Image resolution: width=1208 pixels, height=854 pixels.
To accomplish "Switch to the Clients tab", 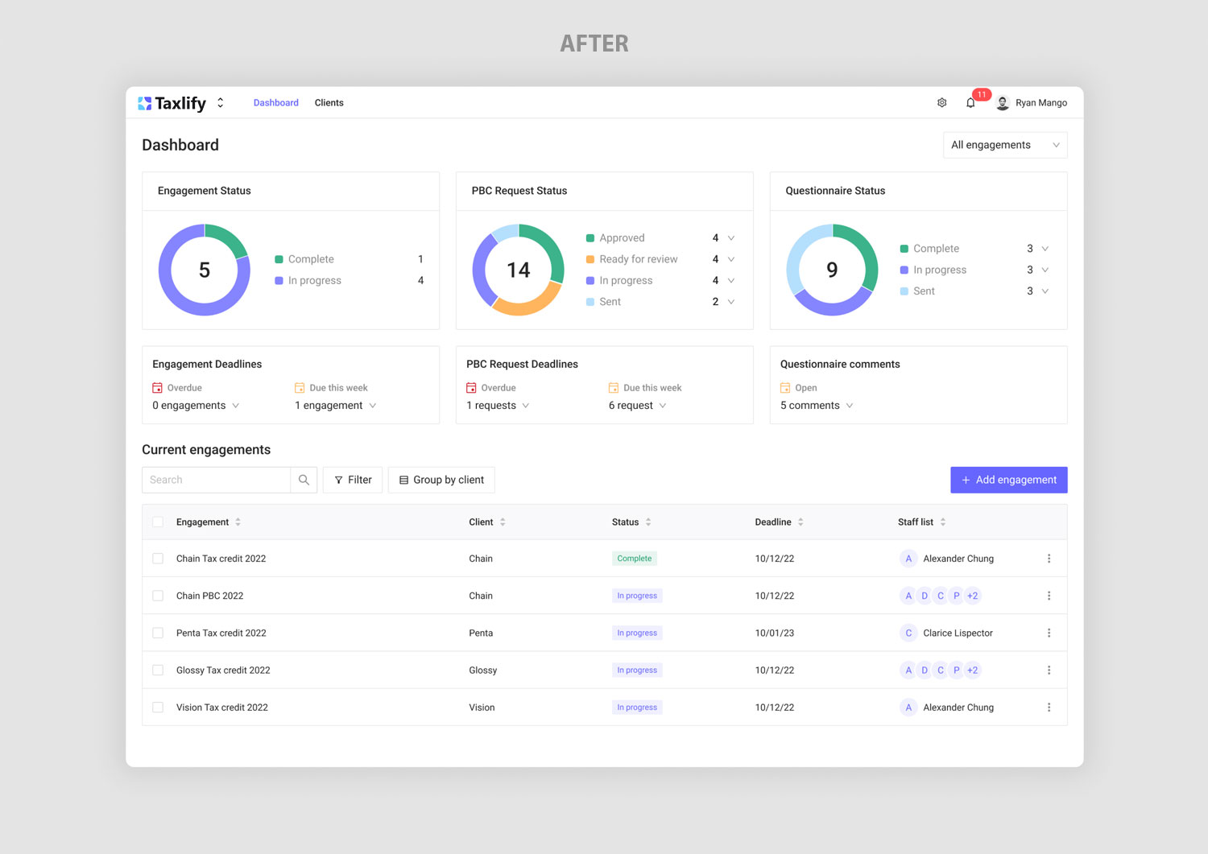I will (329, 103).
